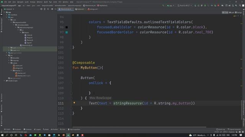The height and width of the screenshot is (137, 245).
Task: Click the Collapse All icon in project panel
Action: [48, 9]
